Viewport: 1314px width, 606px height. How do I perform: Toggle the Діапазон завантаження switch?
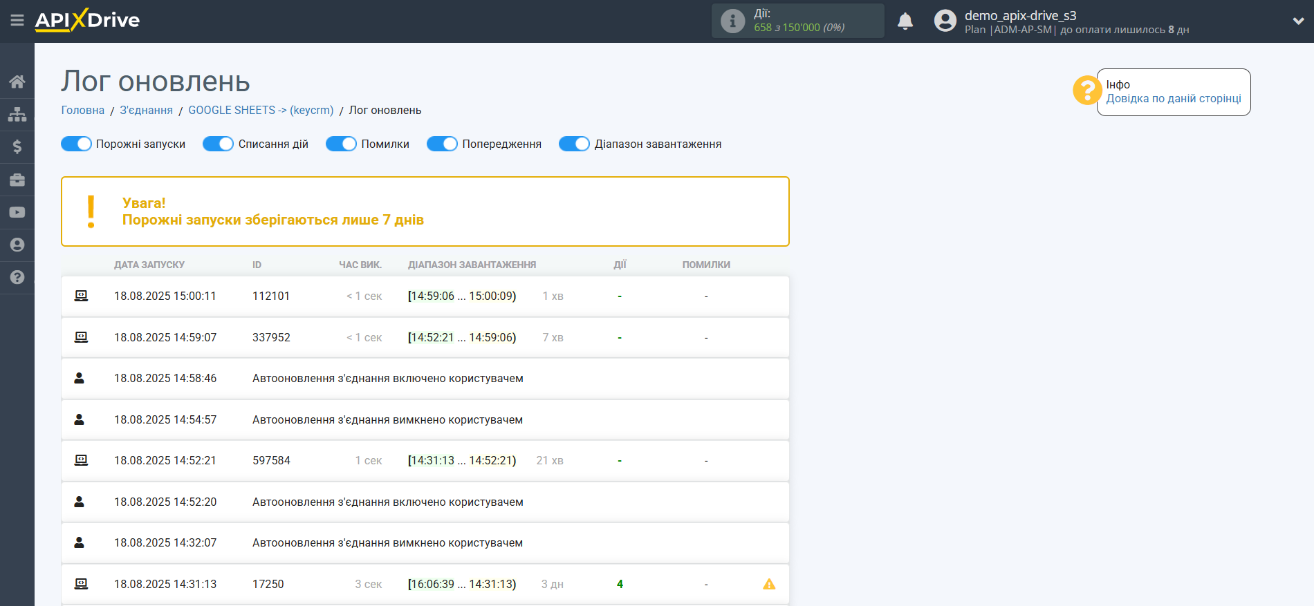pos(574,144)
